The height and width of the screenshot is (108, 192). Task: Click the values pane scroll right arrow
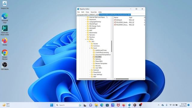(x=144, y=79)
